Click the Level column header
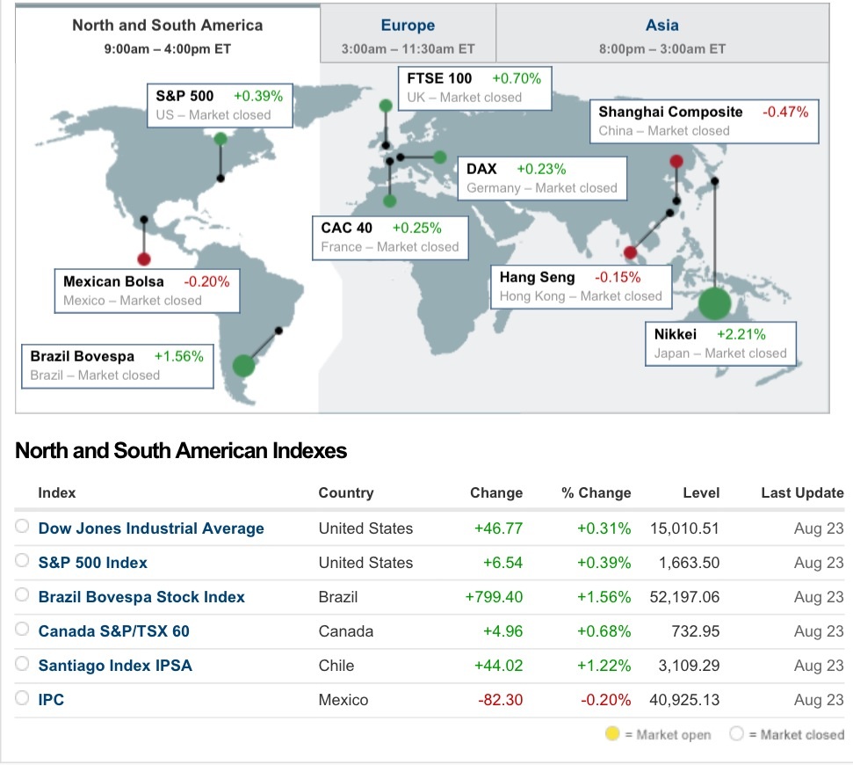This screenshot has height=765, width=853. click(701, 492)
